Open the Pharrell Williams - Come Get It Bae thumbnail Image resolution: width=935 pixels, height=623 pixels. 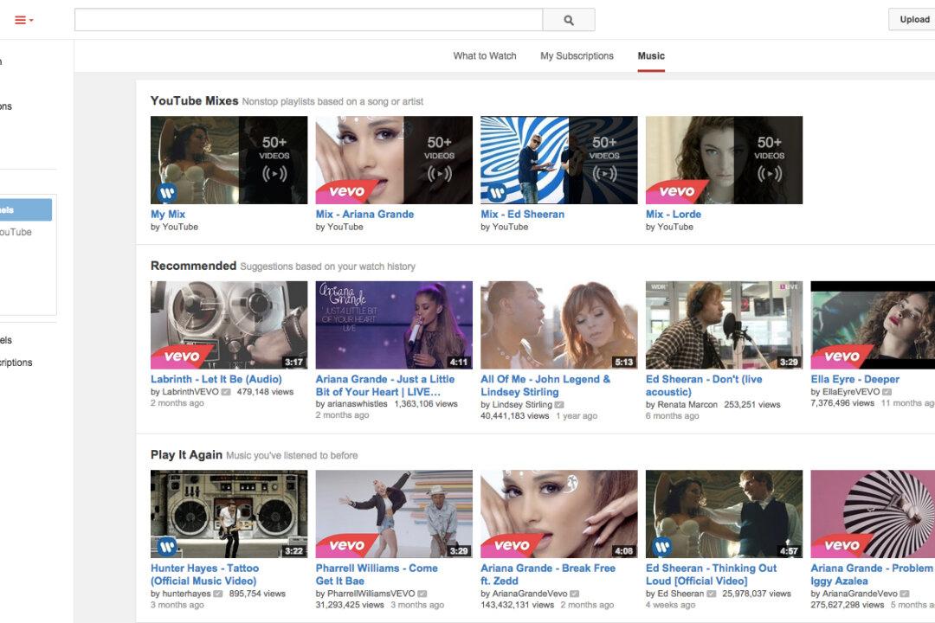click(x=393, y=511)
